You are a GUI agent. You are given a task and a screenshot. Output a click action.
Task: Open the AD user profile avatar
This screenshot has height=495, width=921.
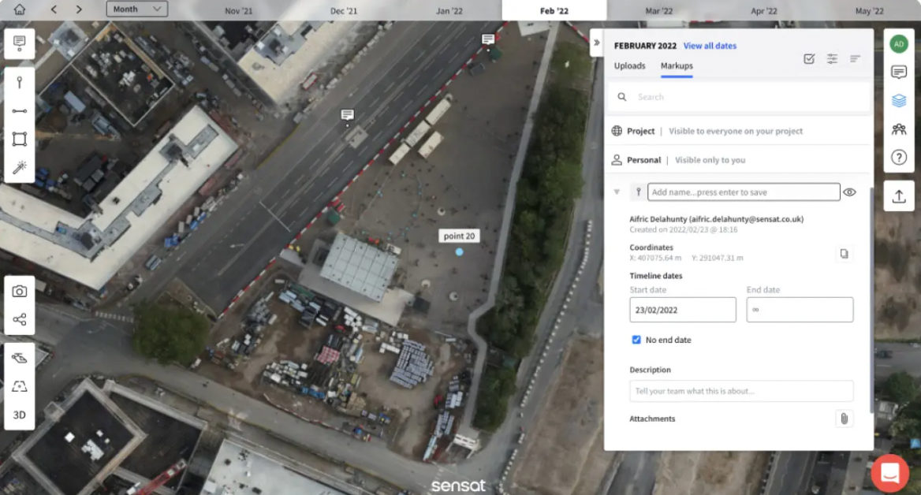pos(899,44)
